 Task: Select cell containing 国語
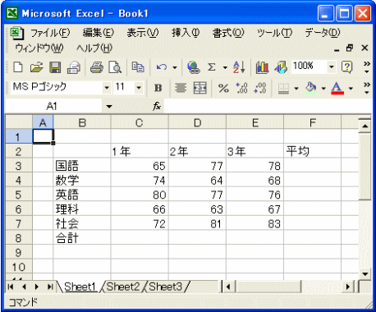tap(82, 166)
